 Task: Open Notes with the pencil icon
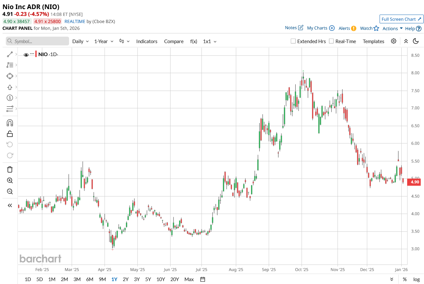[294, 28]
